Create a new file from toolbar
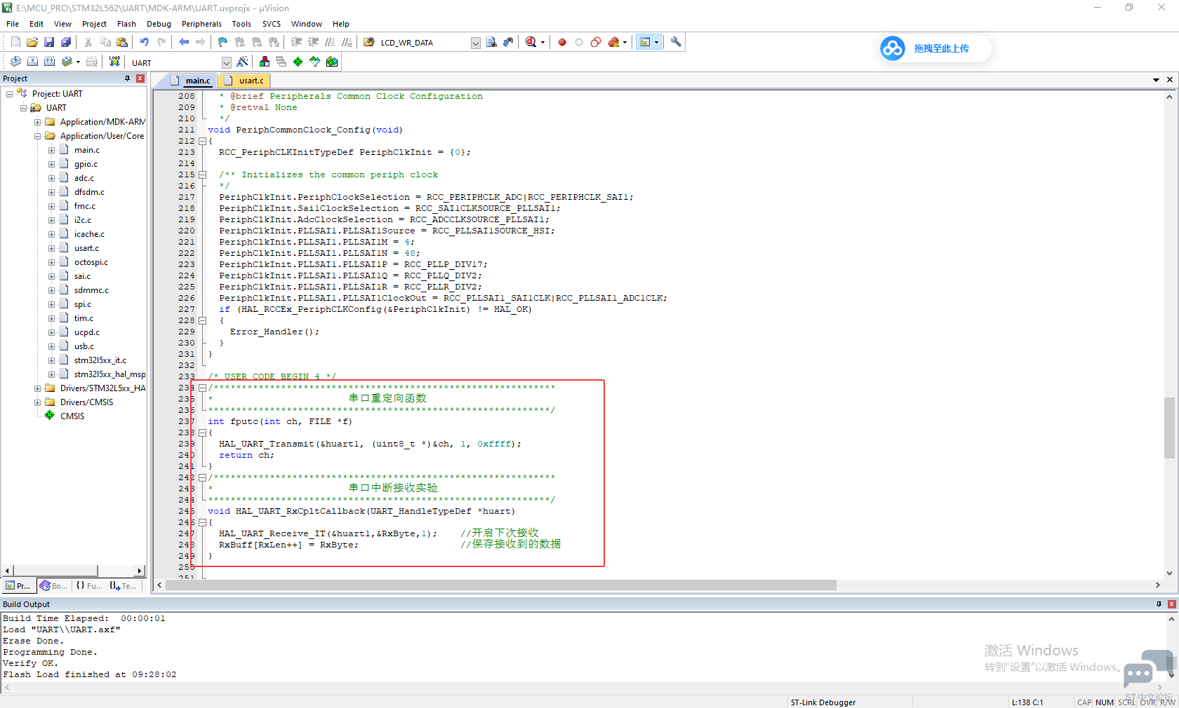This screenshot has height=708, width=1179. [15, 42]
